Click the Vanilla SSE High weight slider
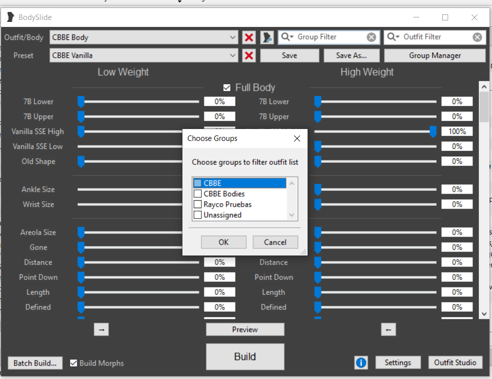The width and height of the screenshot is (492, 379). click(433, 131)
